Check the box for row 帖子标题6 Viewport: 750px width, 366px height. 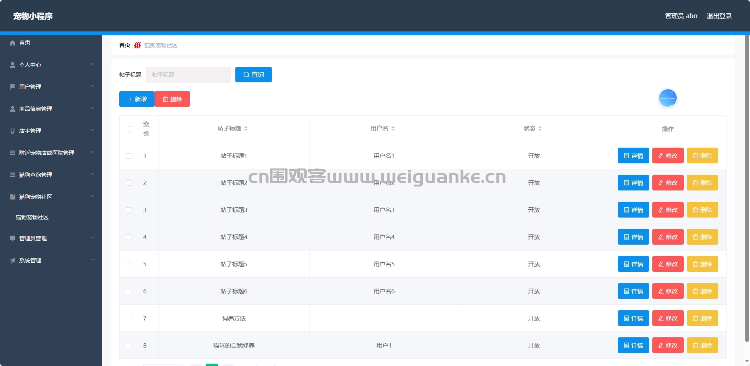point(129,291)
